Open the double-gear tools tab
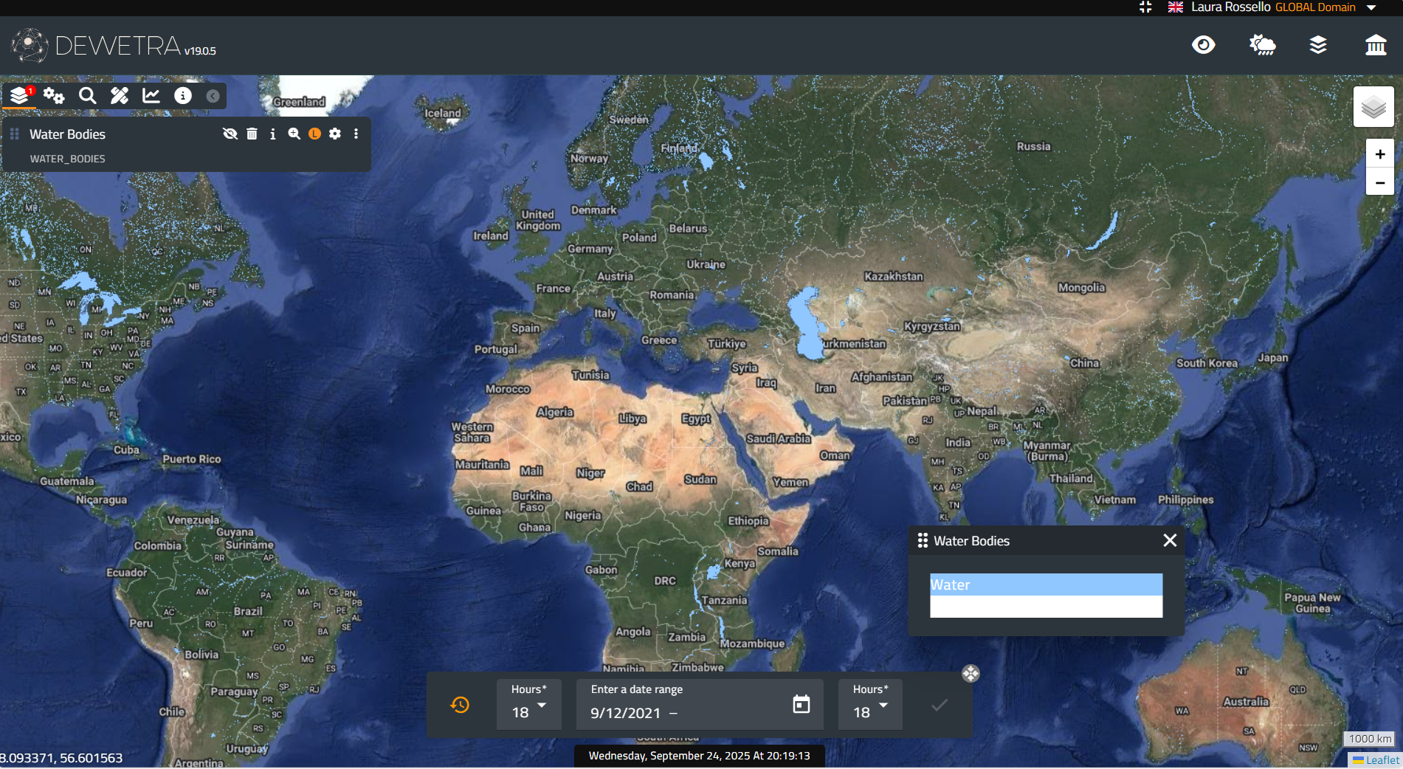This screenshot has width=1403, height=769. 54,95
